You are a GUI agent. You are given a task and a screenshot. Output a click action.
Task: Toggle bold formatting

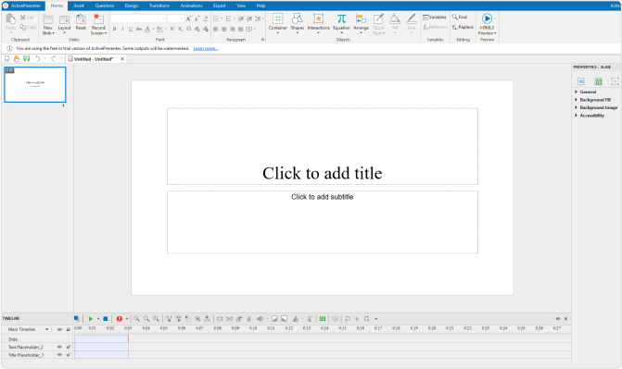114,29
